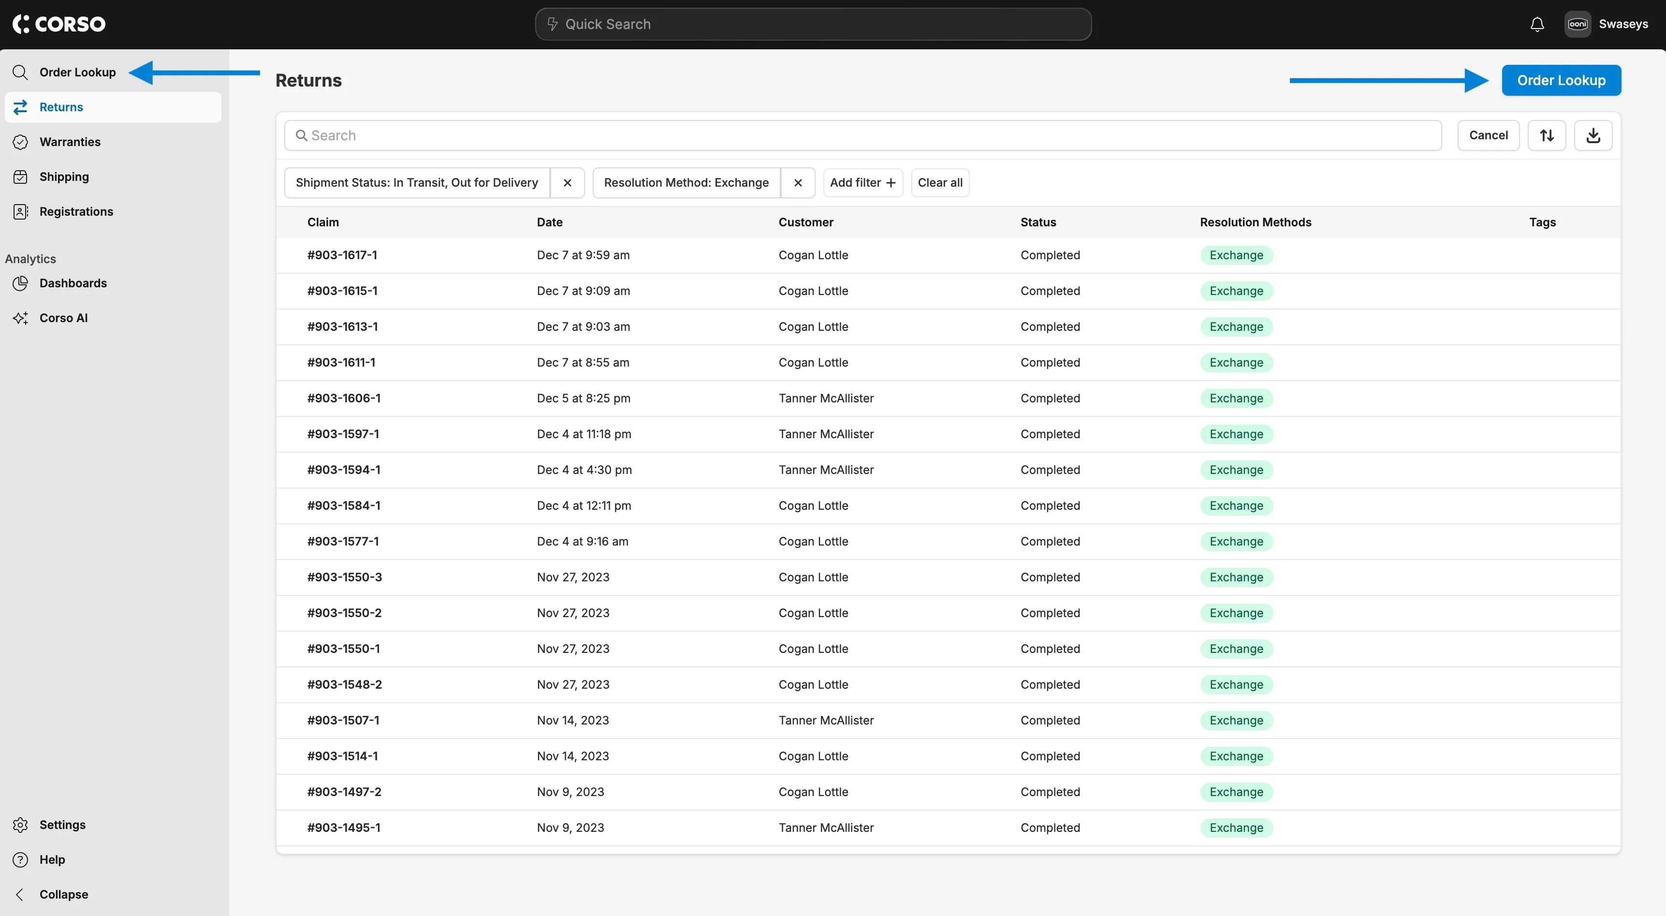Click the Customer column header
The width and height of the screenshot is (1666, 916).
click(x=806, y=222)
